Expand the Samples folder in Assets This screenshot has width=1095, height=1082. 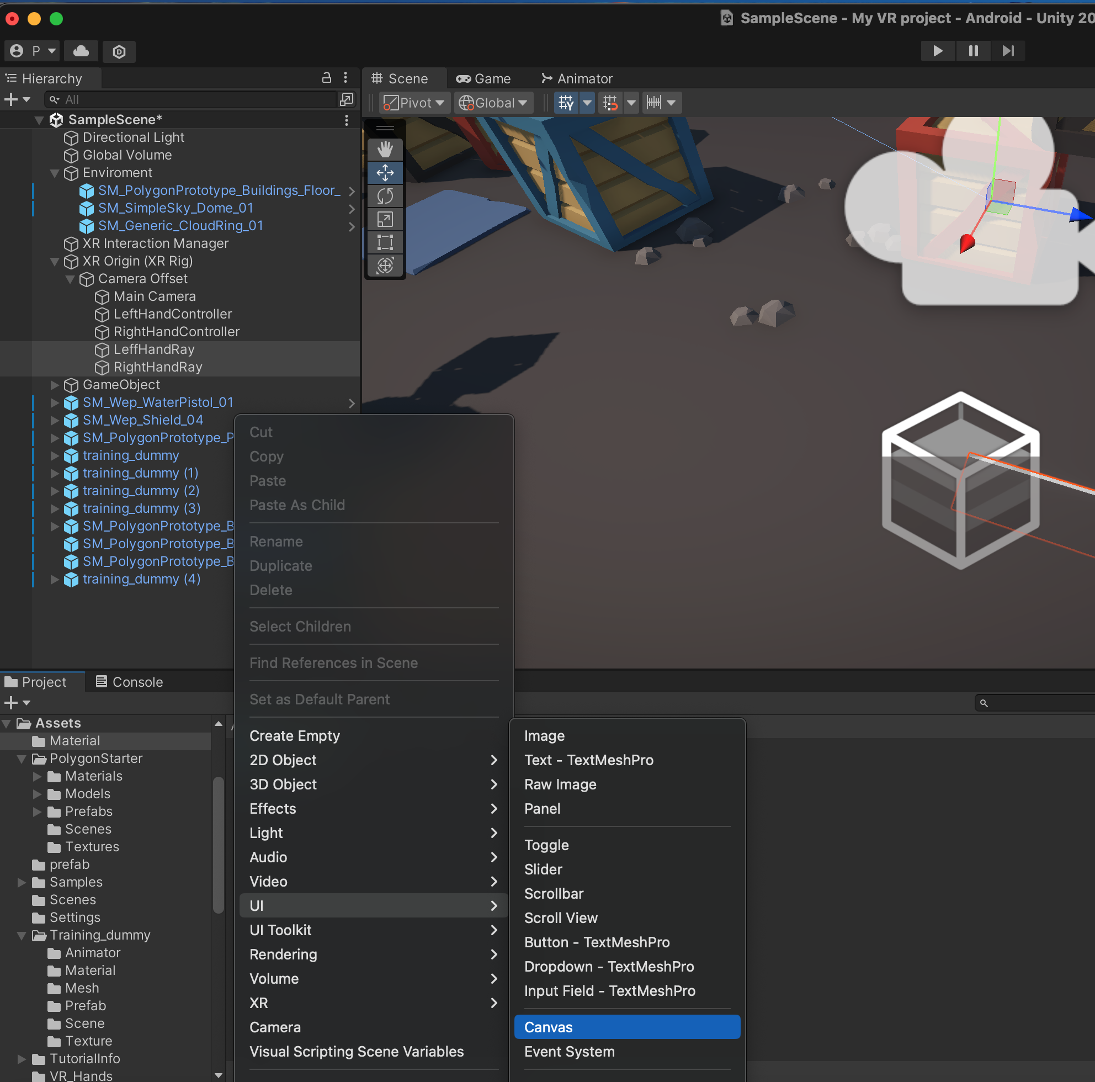click(x=22, y=882)
